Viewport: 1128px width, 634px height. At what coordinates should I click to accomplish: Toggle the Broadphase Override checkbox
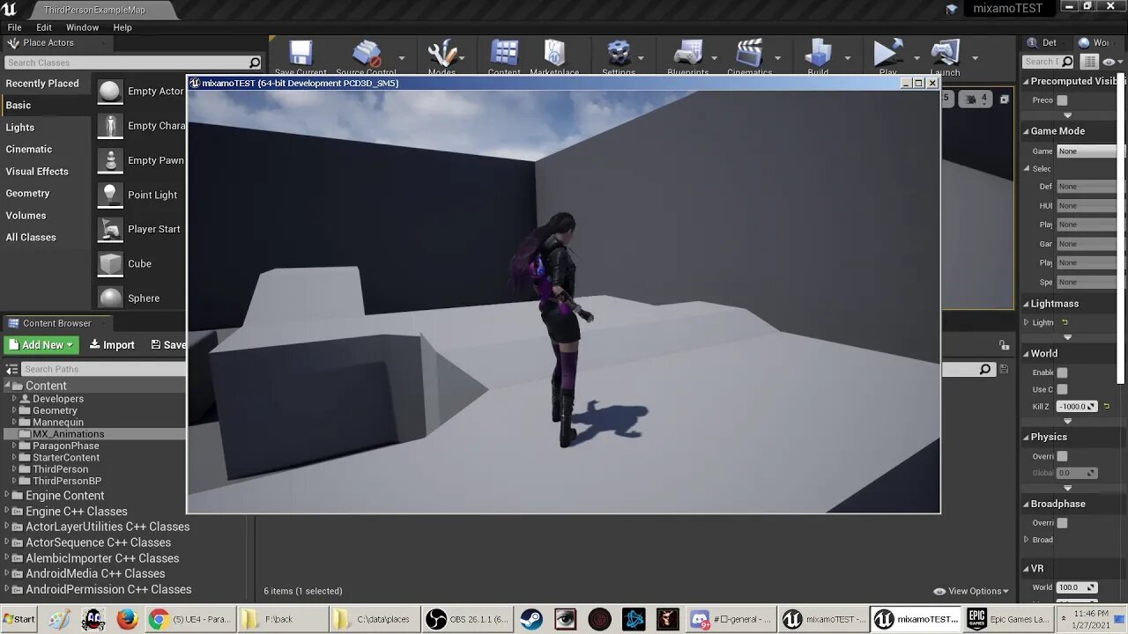(1062, 523)
